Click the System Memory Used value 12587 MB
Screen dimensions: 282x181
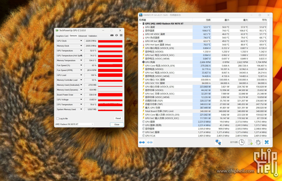point(91,110)
